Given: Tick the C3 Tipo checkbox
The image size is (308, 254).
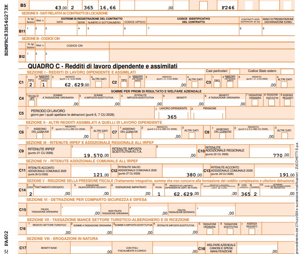Looking at the screenshot, I should pos(217,84).
